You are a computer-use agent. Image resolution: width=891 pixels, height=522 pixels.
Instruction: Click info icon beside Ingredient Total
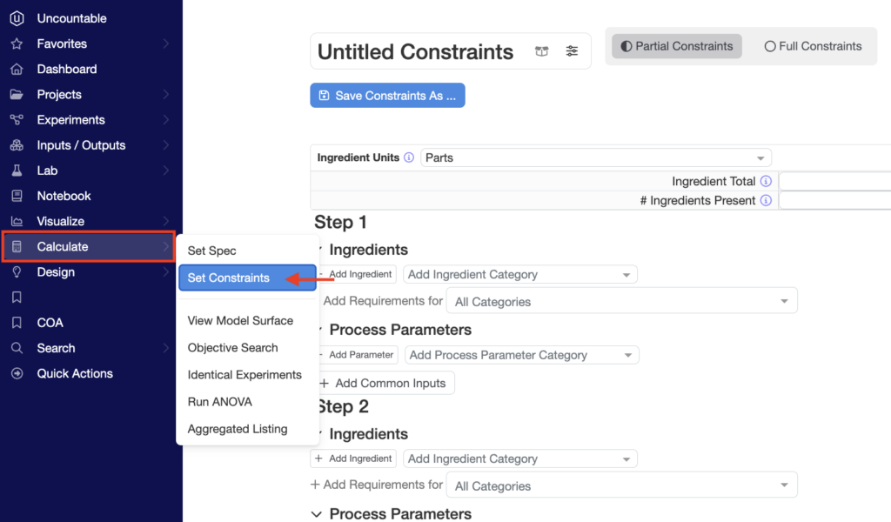click(766, 181)
